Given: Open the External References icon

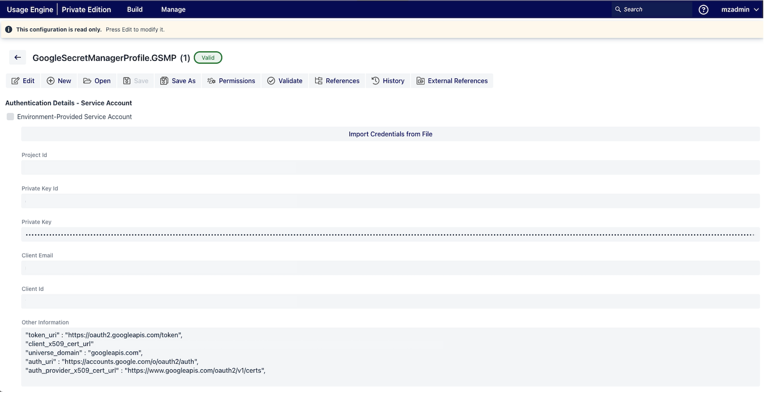Looking at the screenshot, I should [x=421, y=80].
